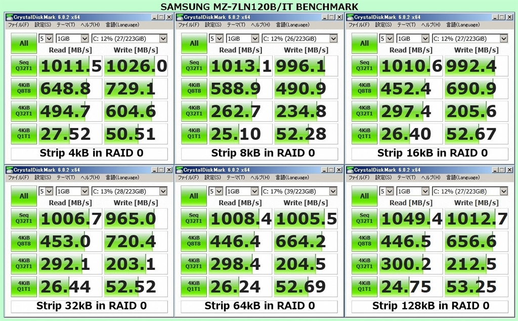This screenshot has height=321, width=518.
Task: Click All button in Strip 32kB window
Action: (x=24, y=196)
